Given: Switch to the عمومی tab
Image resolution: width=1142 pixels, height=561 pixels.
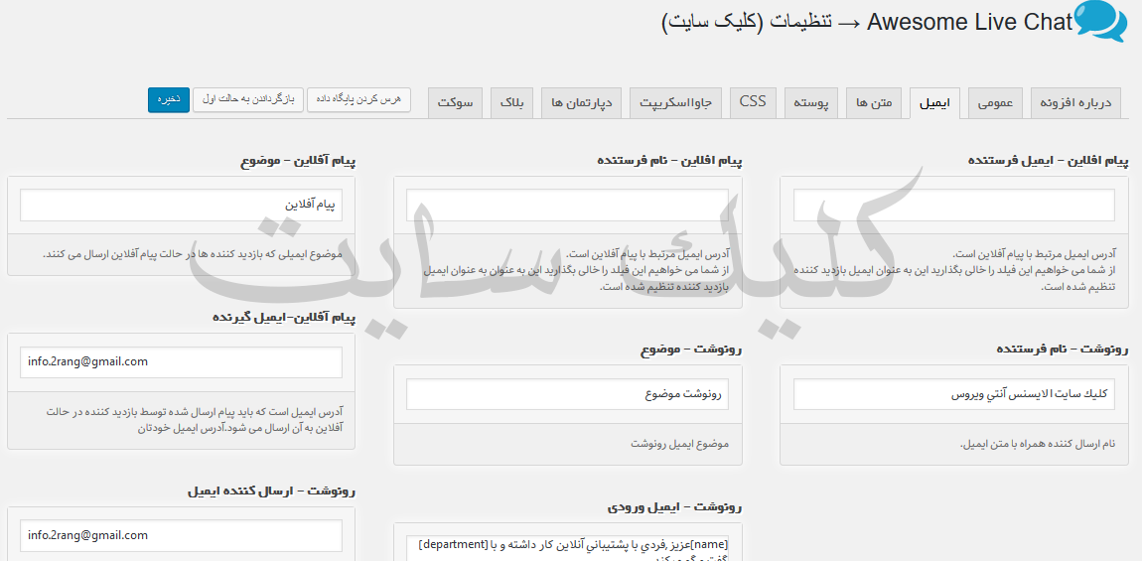Looking at the screenshot, I should coord(995,102).
